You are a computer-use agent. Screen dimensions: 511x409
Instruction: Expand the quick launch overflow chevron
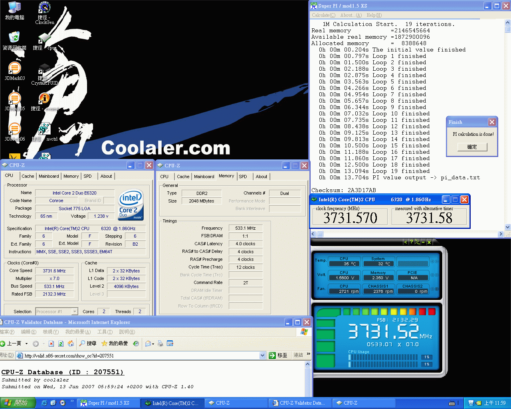click(72, 401)
